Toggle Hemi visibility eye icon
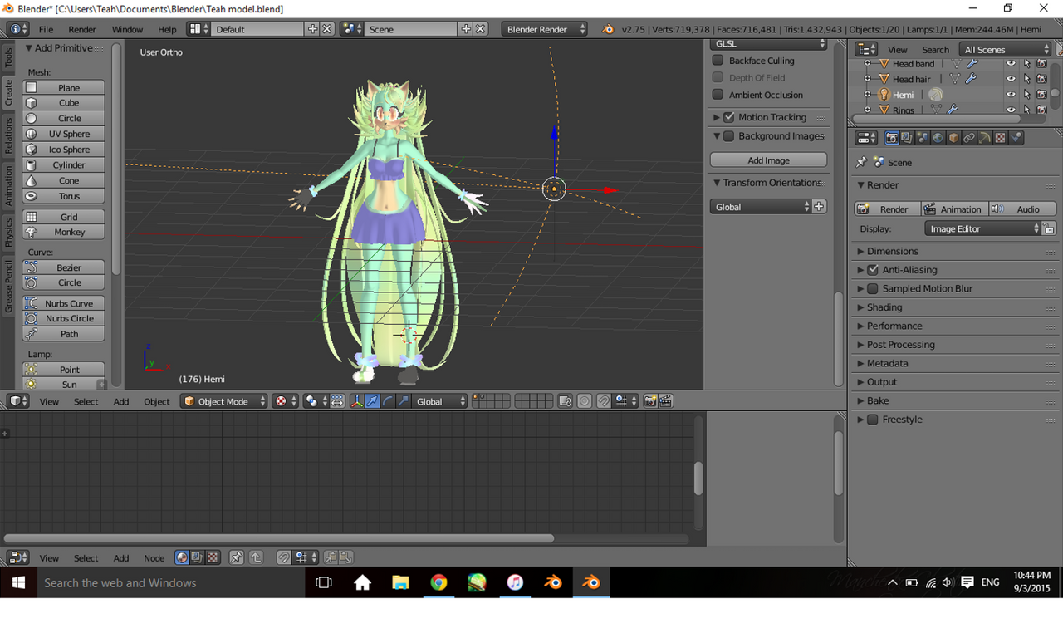Screen dimensions: 1063x638 tap(1011, 95)
